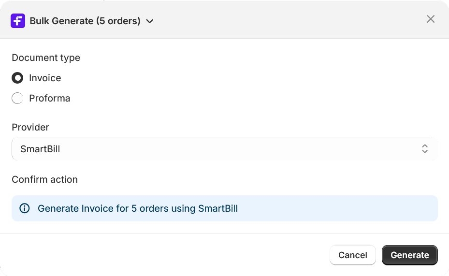Screen dimensions: 449x276
Task: Click the purple app logo icon
Action: point(18,21)
